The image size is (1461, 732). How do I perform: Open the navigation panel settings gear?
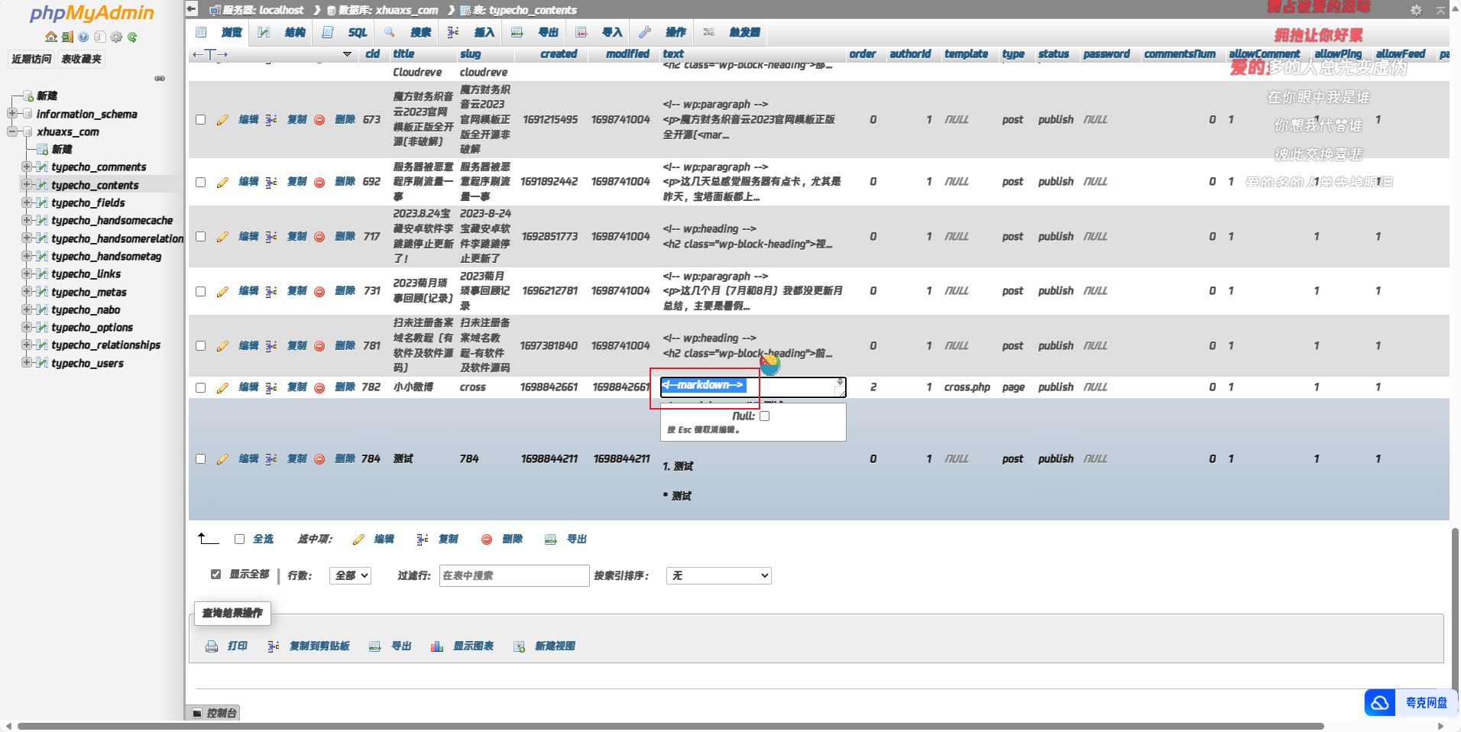[x=116, y=37]
